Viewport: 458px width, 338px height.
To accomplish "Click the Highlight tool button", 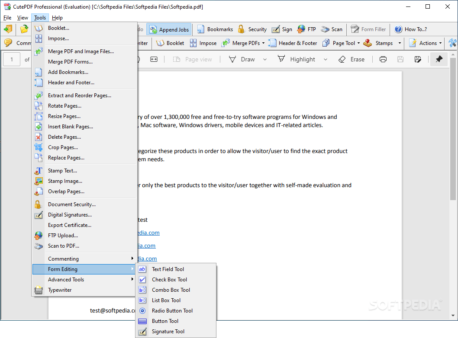I will (x=297, y=60).
